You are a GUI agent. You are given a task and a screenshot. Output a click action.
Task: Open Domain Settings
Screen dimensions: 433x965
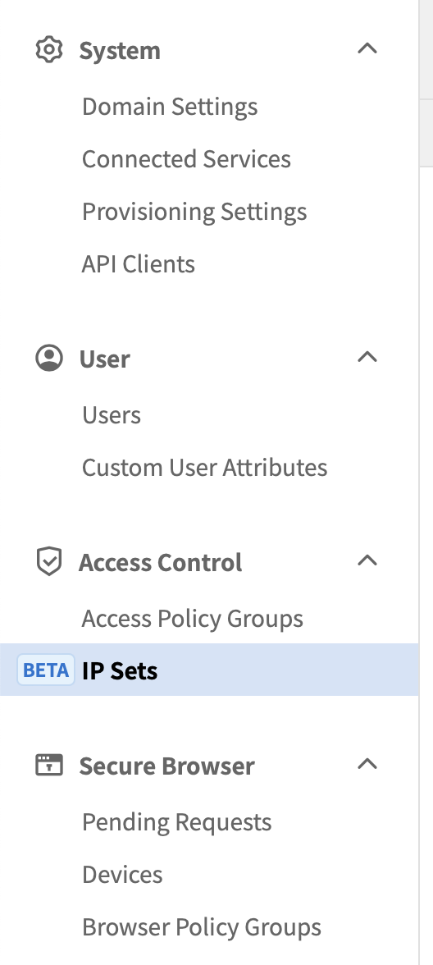170,107
